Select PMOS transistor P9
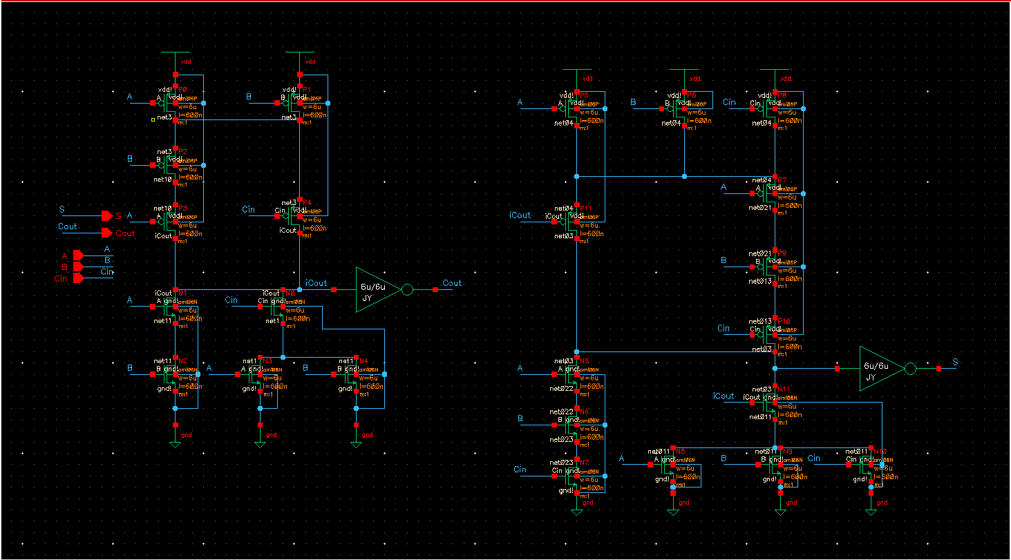The width and height of the screenshot is (1011, 560). point(772,267)
